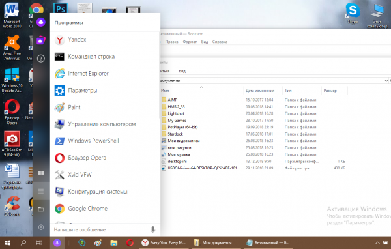Select Моя музыка folder
The height and width of the screenshot is (249, 391).
179,154
